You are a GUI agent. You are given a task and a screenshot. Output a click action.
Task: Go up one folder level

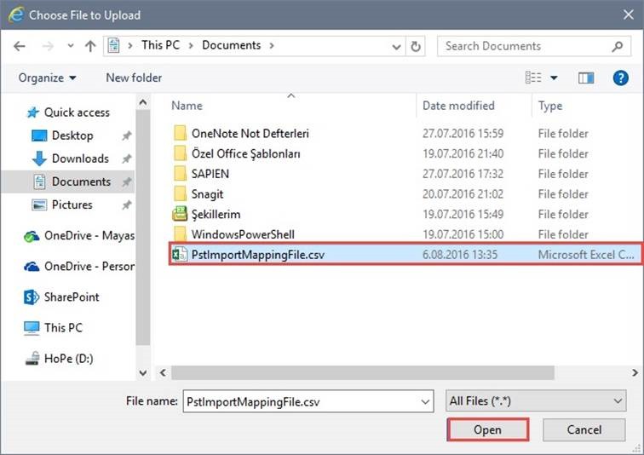90,46
